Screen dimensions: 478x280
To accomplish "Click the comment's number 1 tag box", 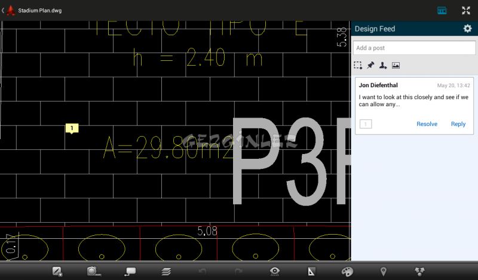I will pyautogui.click(x=366, y=124).
